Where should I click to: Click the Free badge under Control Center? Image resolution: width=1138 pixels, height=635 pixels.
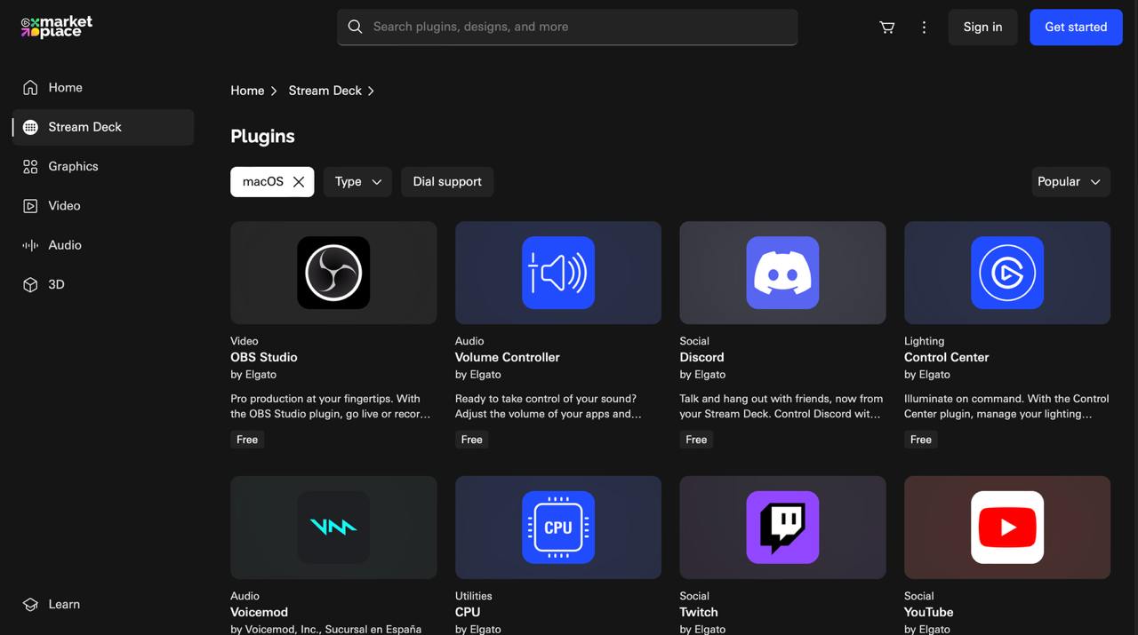(x=921, y=440)
